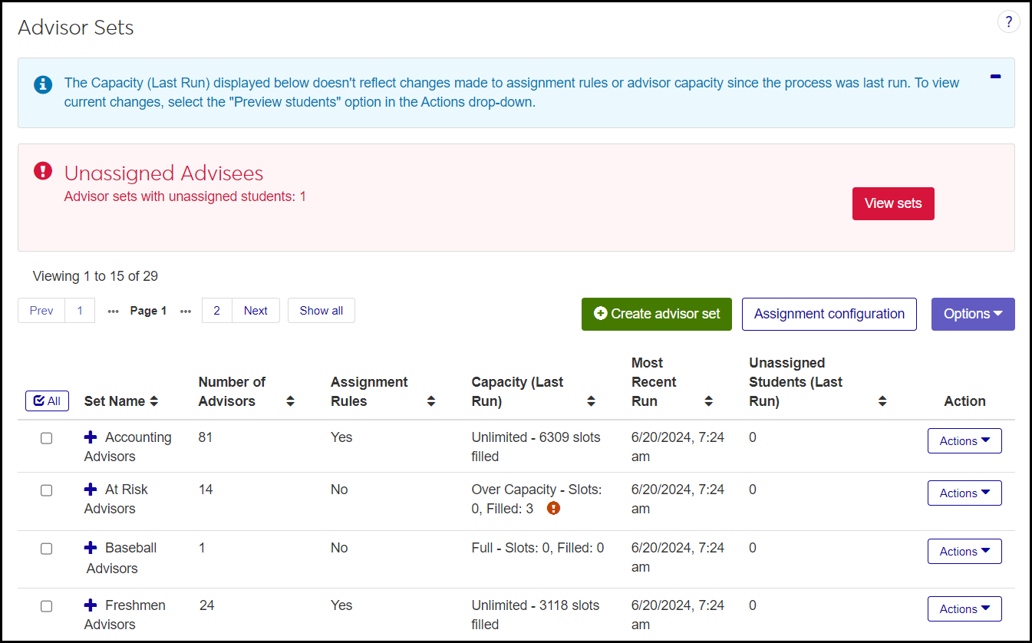Click the over capacity warning icon
The height and width of the screenshot is (643, 1032).
tap(554, 508)
